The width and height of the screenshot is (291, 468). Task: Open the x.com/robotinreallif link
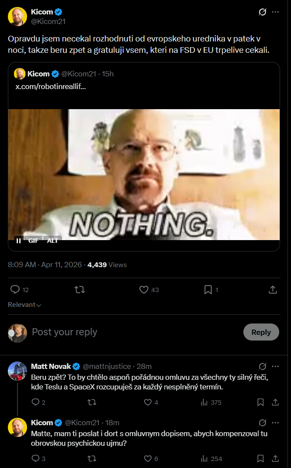pos(51,86)
